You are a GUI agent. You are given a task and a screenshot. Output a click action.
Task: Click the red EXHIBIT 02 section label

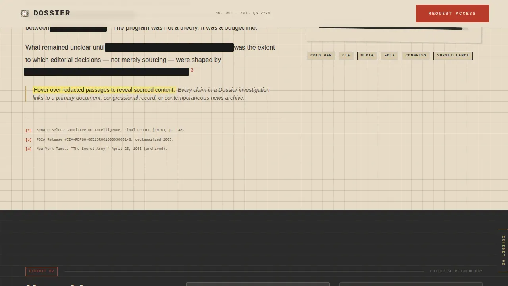point(41,271)
